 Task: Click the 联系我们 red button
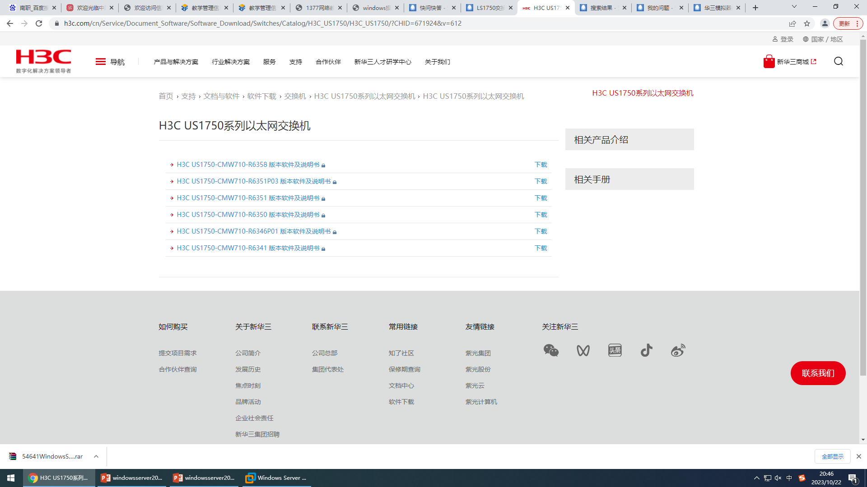818,373
